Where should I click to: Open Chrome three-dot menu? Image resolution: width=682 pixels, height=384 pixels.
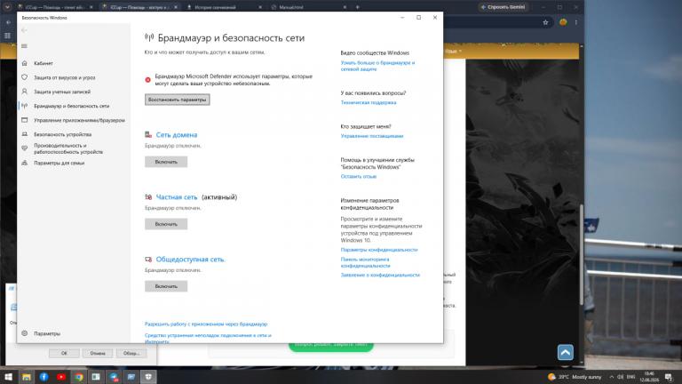[x=576, y=22]
